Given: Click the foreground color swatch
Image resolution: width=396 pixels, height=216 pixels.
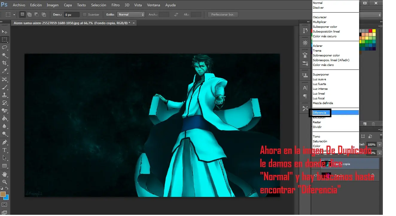Looking at the screenshot, I should click(3, 194).
